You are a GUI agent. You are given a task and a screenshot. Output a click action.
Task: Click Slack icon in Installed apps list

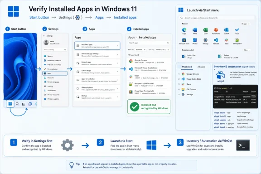[131, 77]
